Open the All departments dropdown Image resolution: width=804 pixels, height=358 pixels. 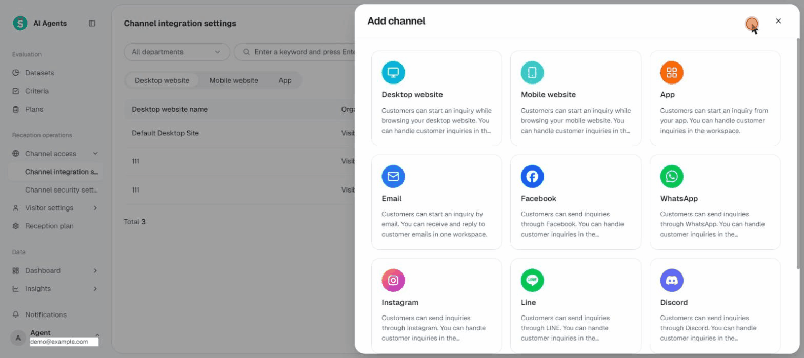[x=176, y=52]
